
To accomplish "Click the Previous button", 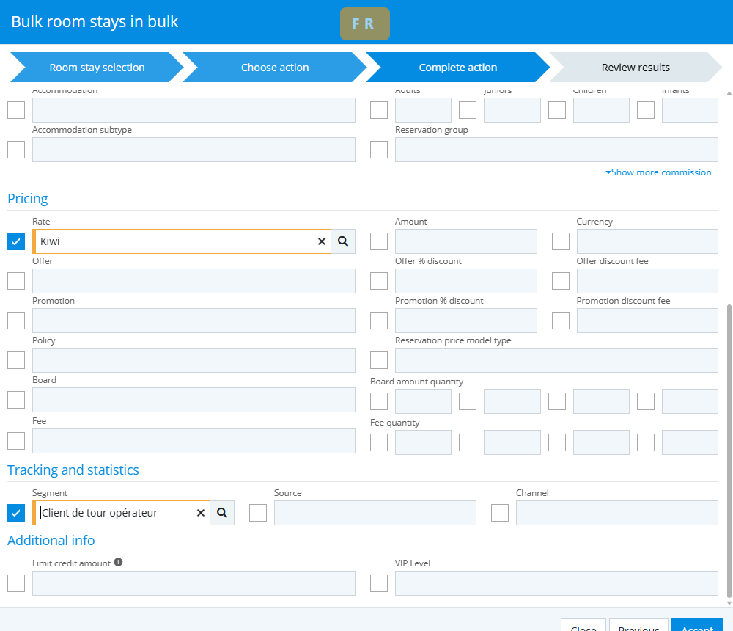I will pos(638,627).
